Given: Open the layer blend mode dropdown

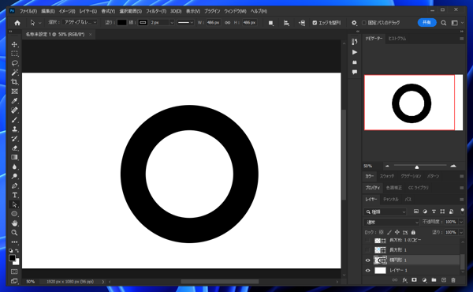Looking at the screenshot, I should pos(392,222).
